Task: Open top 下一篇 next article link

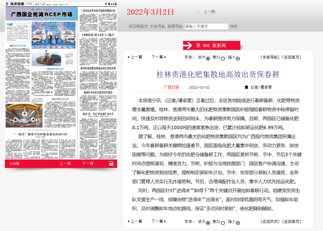Action: 159,57
